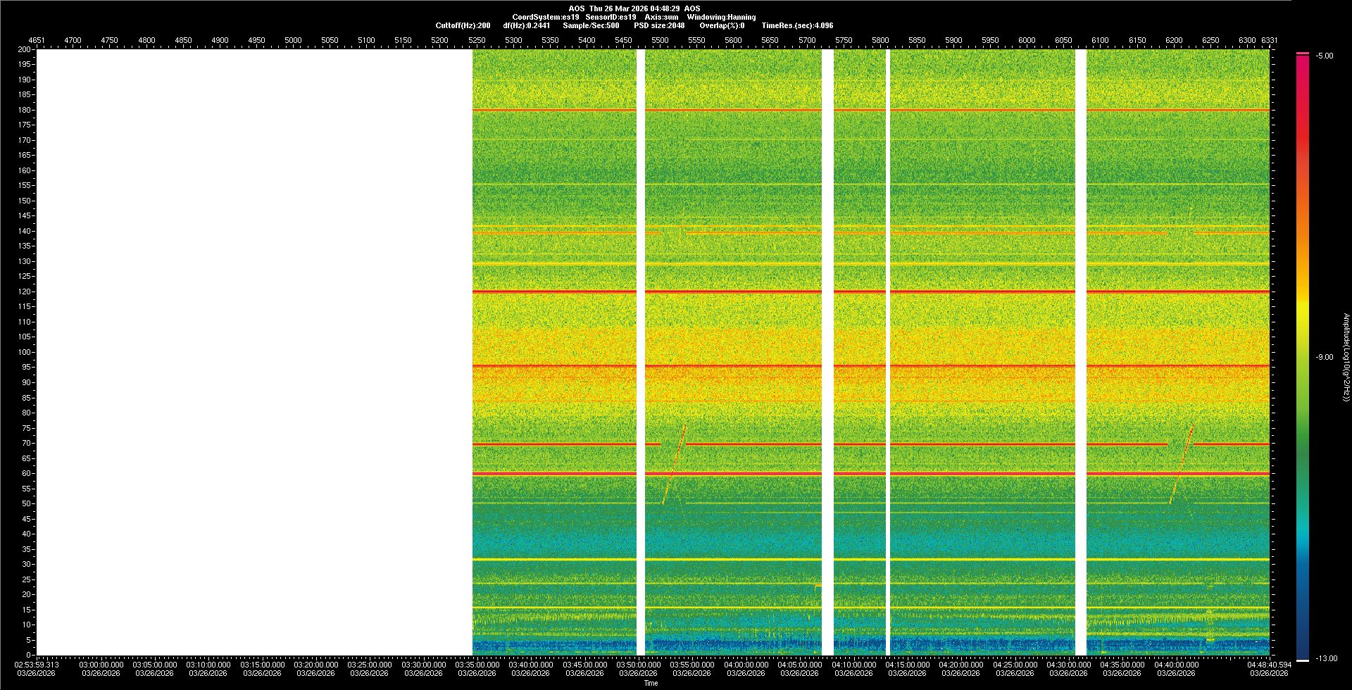Select the 04:00:00.000 time axis label
Viewport: 1352px width, 690px height.
tap(746, 664)
